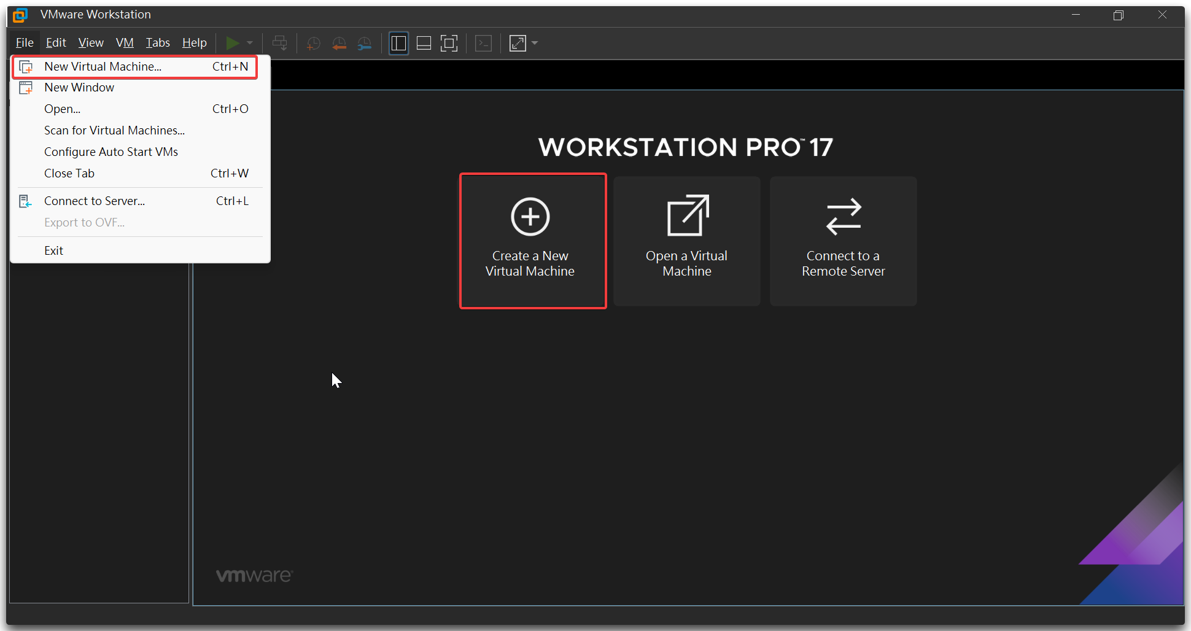Open the VM menu
The image size is (1191, 631).
[125, 42]
